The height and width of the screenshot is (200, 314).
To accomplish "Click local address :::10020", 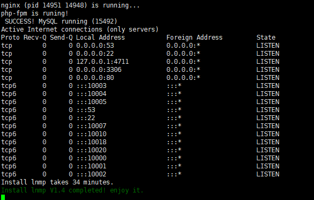I will (x=92, y=150).
